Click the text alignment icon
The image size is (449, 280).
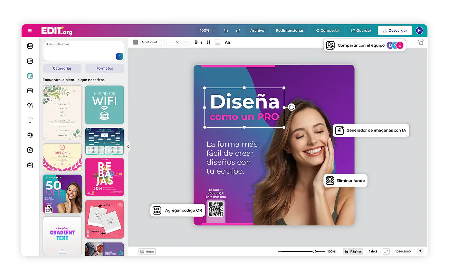(x=218, y=42)
